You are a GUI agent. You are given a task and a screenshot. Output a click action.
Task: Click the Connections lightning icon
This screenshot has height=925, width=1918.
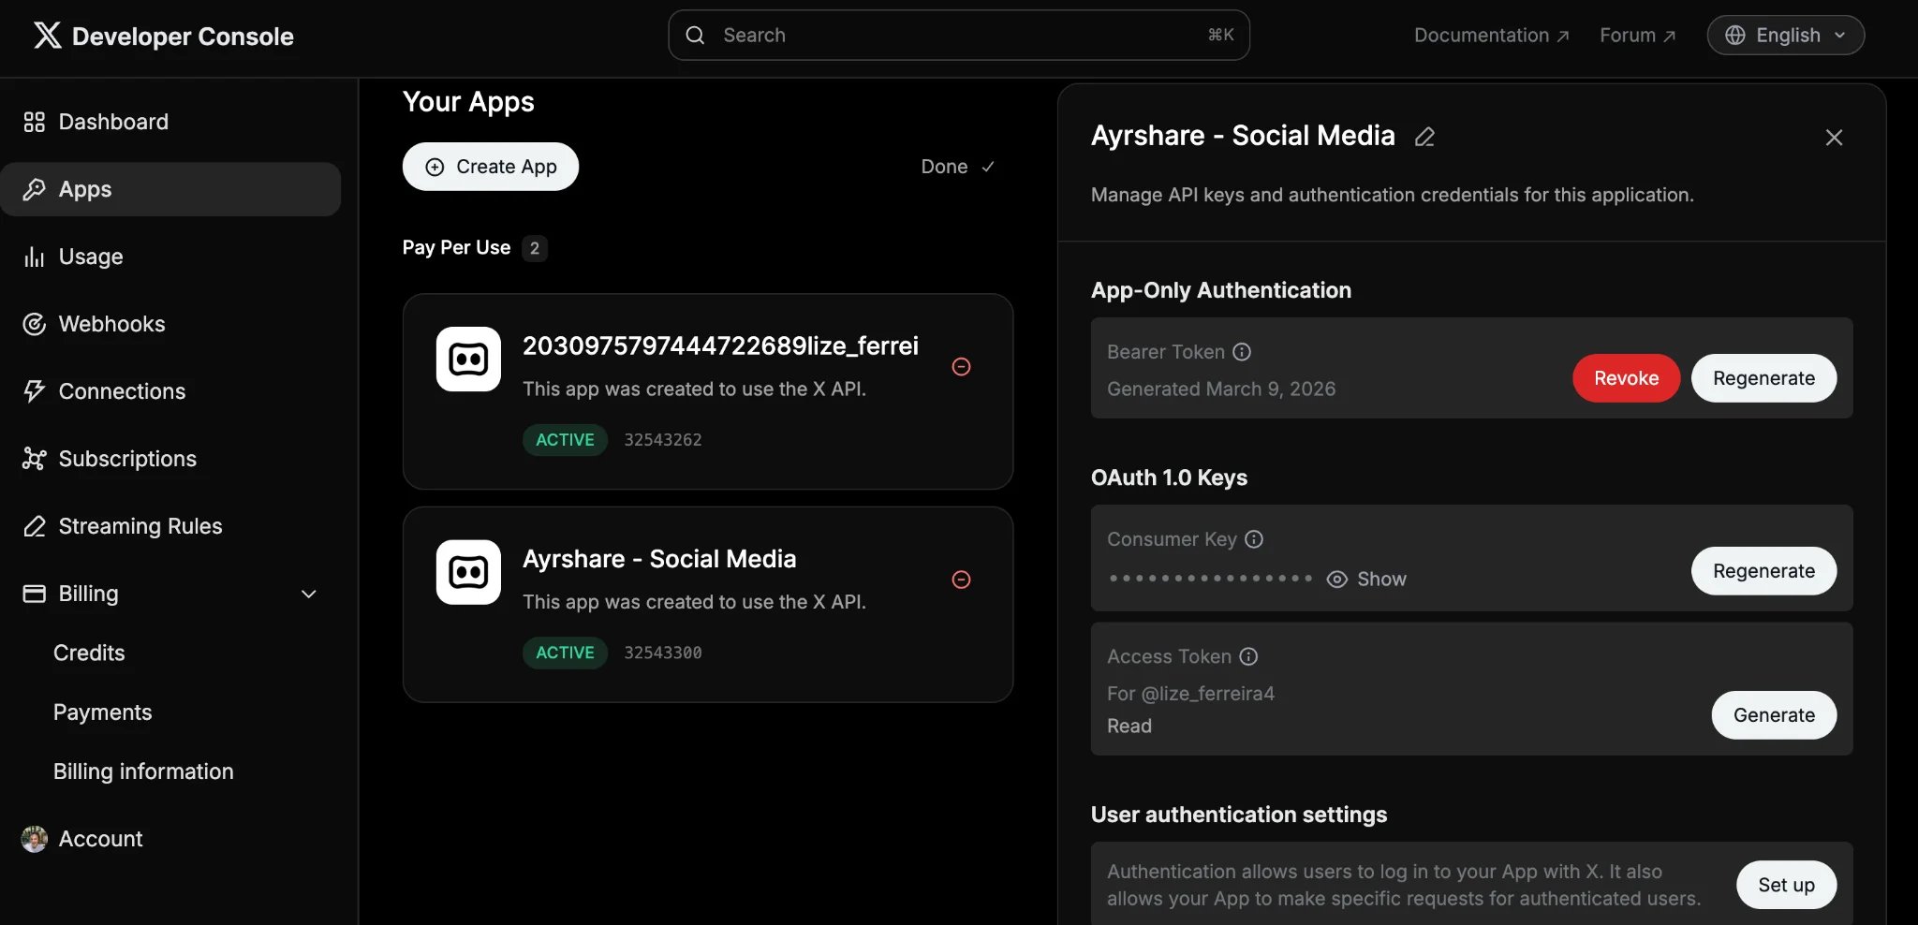[35, 391]
